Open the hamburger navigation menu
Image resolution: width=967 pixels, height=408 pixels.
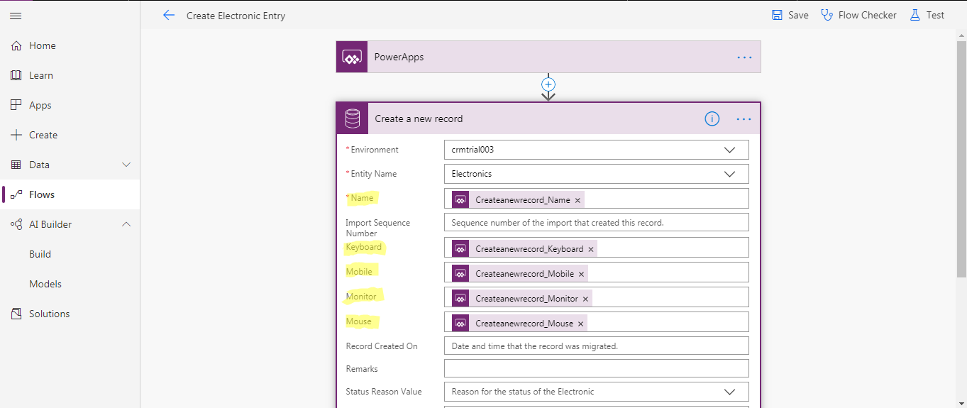[x=16, y=16]
